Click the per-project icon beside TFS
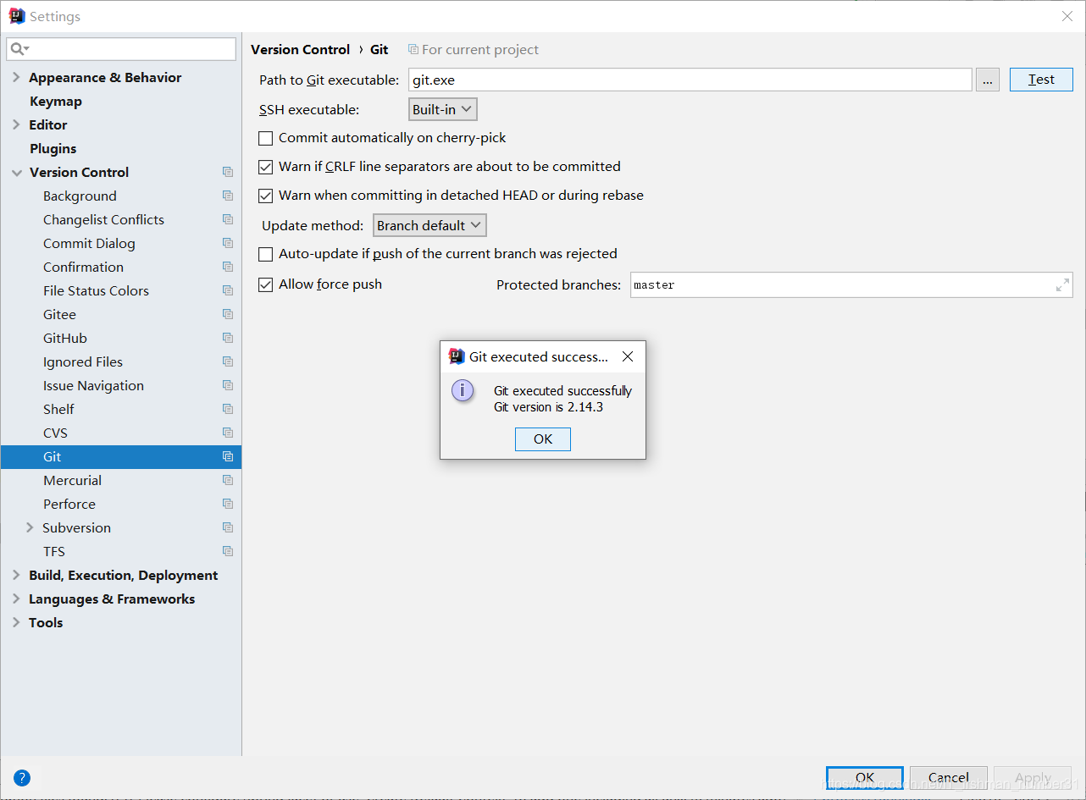This screenshot has height=800, width=1086. pyautogui.click(x=228, y=551)
